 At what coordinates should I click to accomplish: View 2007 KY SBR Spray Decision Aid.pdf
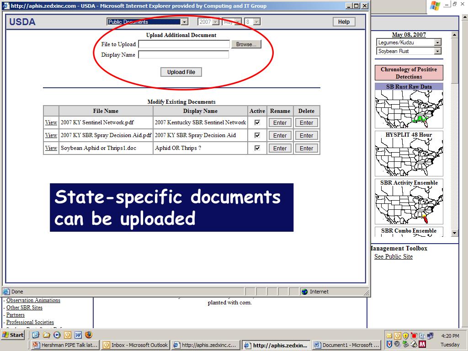coord(51,135)
